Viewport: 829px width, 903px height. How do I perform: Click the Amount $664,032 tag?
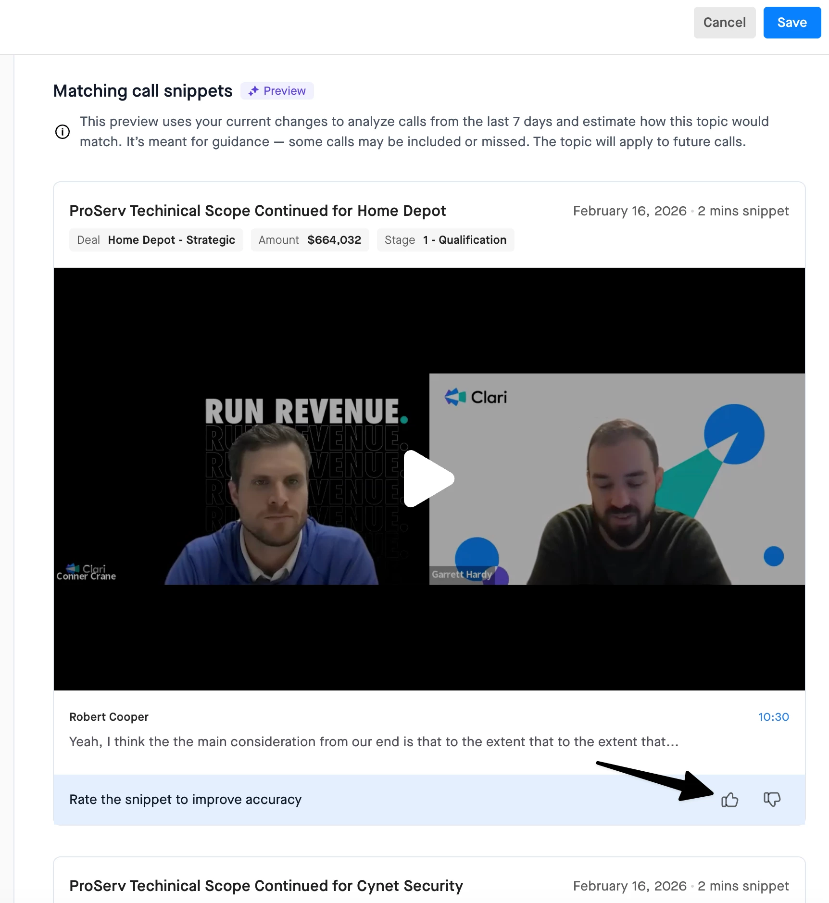point(310,240)
